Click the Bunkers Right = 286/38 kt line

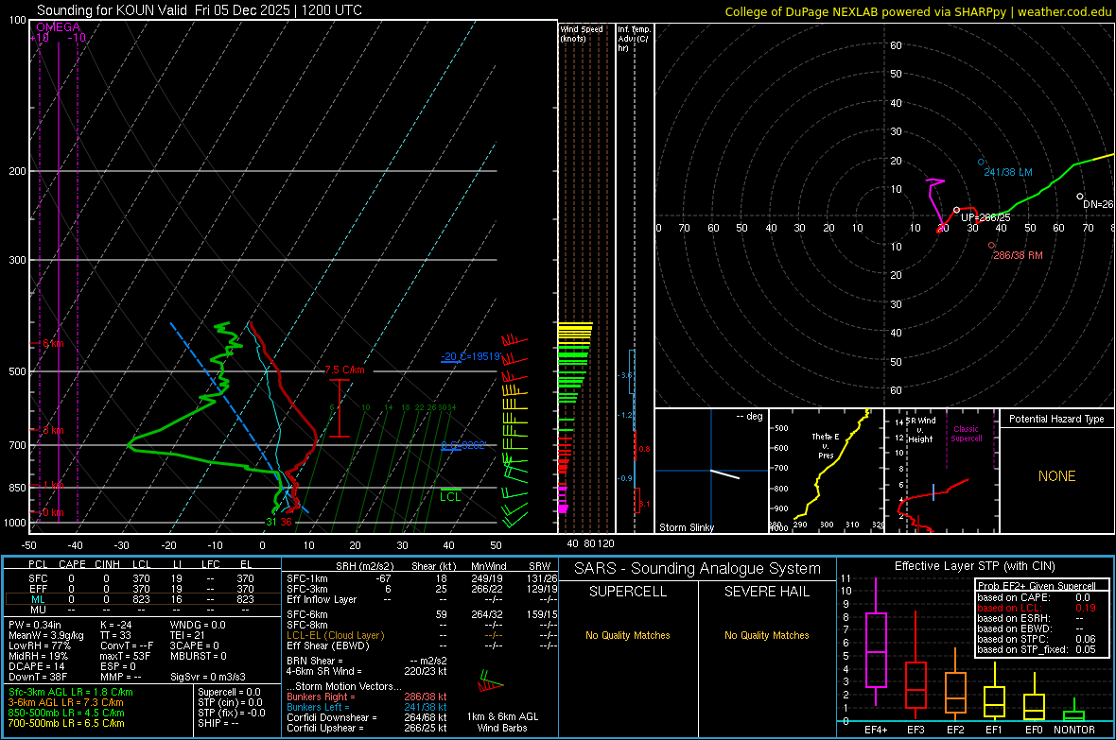[x=367, y=697]
